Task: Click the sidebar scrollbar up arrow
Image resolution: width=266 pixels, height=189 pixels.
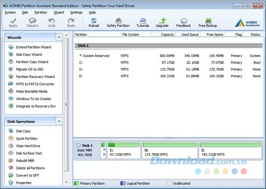Action: (66, 35)
